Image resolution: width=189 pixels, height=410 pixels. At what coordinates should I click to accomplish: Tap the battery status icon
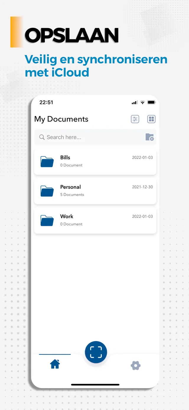151,102
